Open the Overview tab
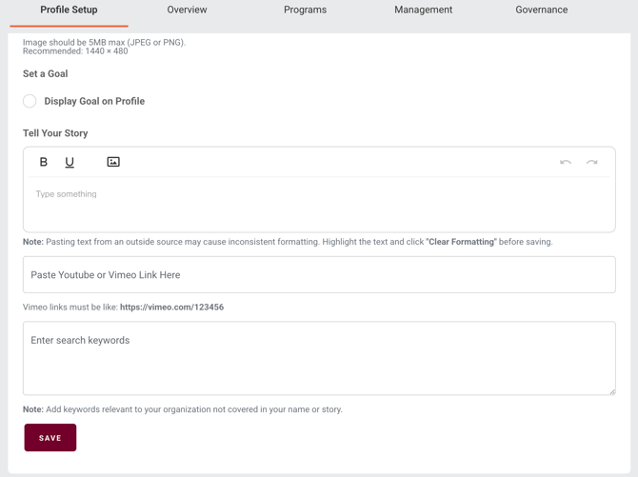Image resolution: width=638 pixels, height=477 pixels. [x=187, y=10]
